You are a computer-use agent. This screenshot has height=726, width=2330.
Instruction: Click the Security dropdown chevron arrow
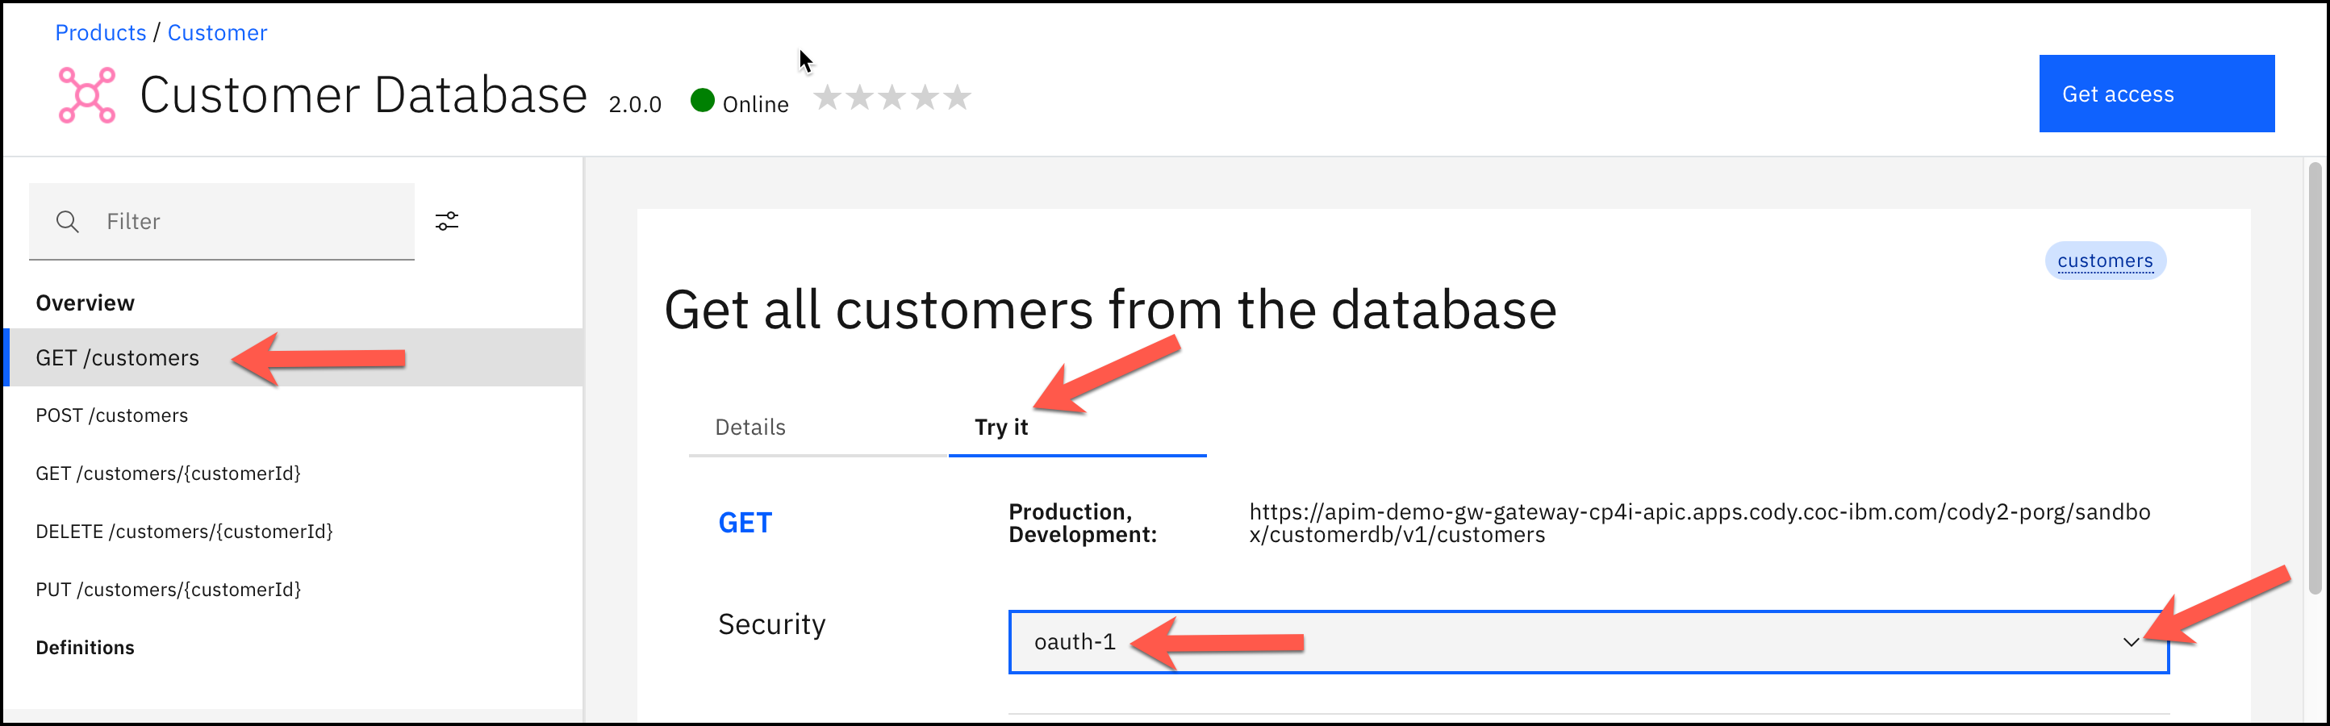coord(2130,642)
